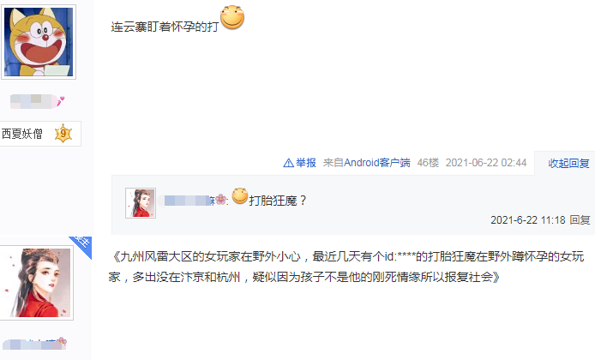Open the blurred replier username link
Viewport: 595px width, 360px height.
pos(189,201)
